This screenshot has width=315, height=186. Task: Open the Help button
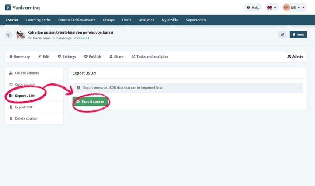253,7
